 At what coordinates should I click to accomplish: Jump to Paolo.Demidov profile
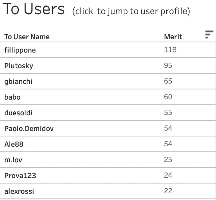coord(29,129)
